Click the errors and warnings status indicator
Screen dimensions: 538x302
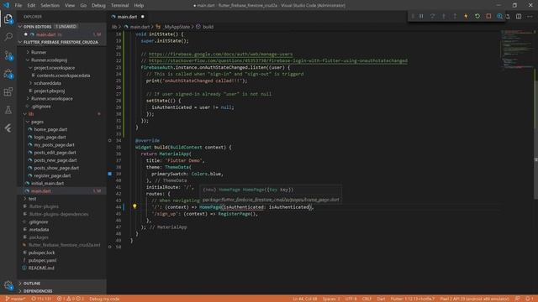[x=70, y=299]
